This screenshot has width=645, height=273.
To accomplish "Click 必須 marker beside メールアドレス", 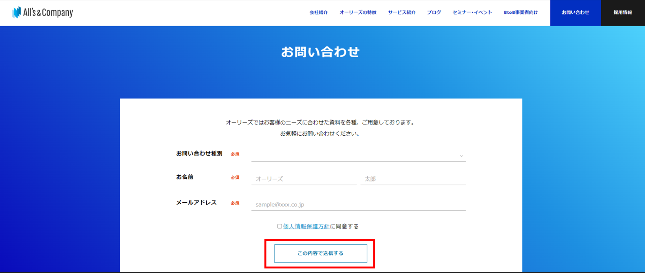I will pyautogui.click(x=235, y=203).
